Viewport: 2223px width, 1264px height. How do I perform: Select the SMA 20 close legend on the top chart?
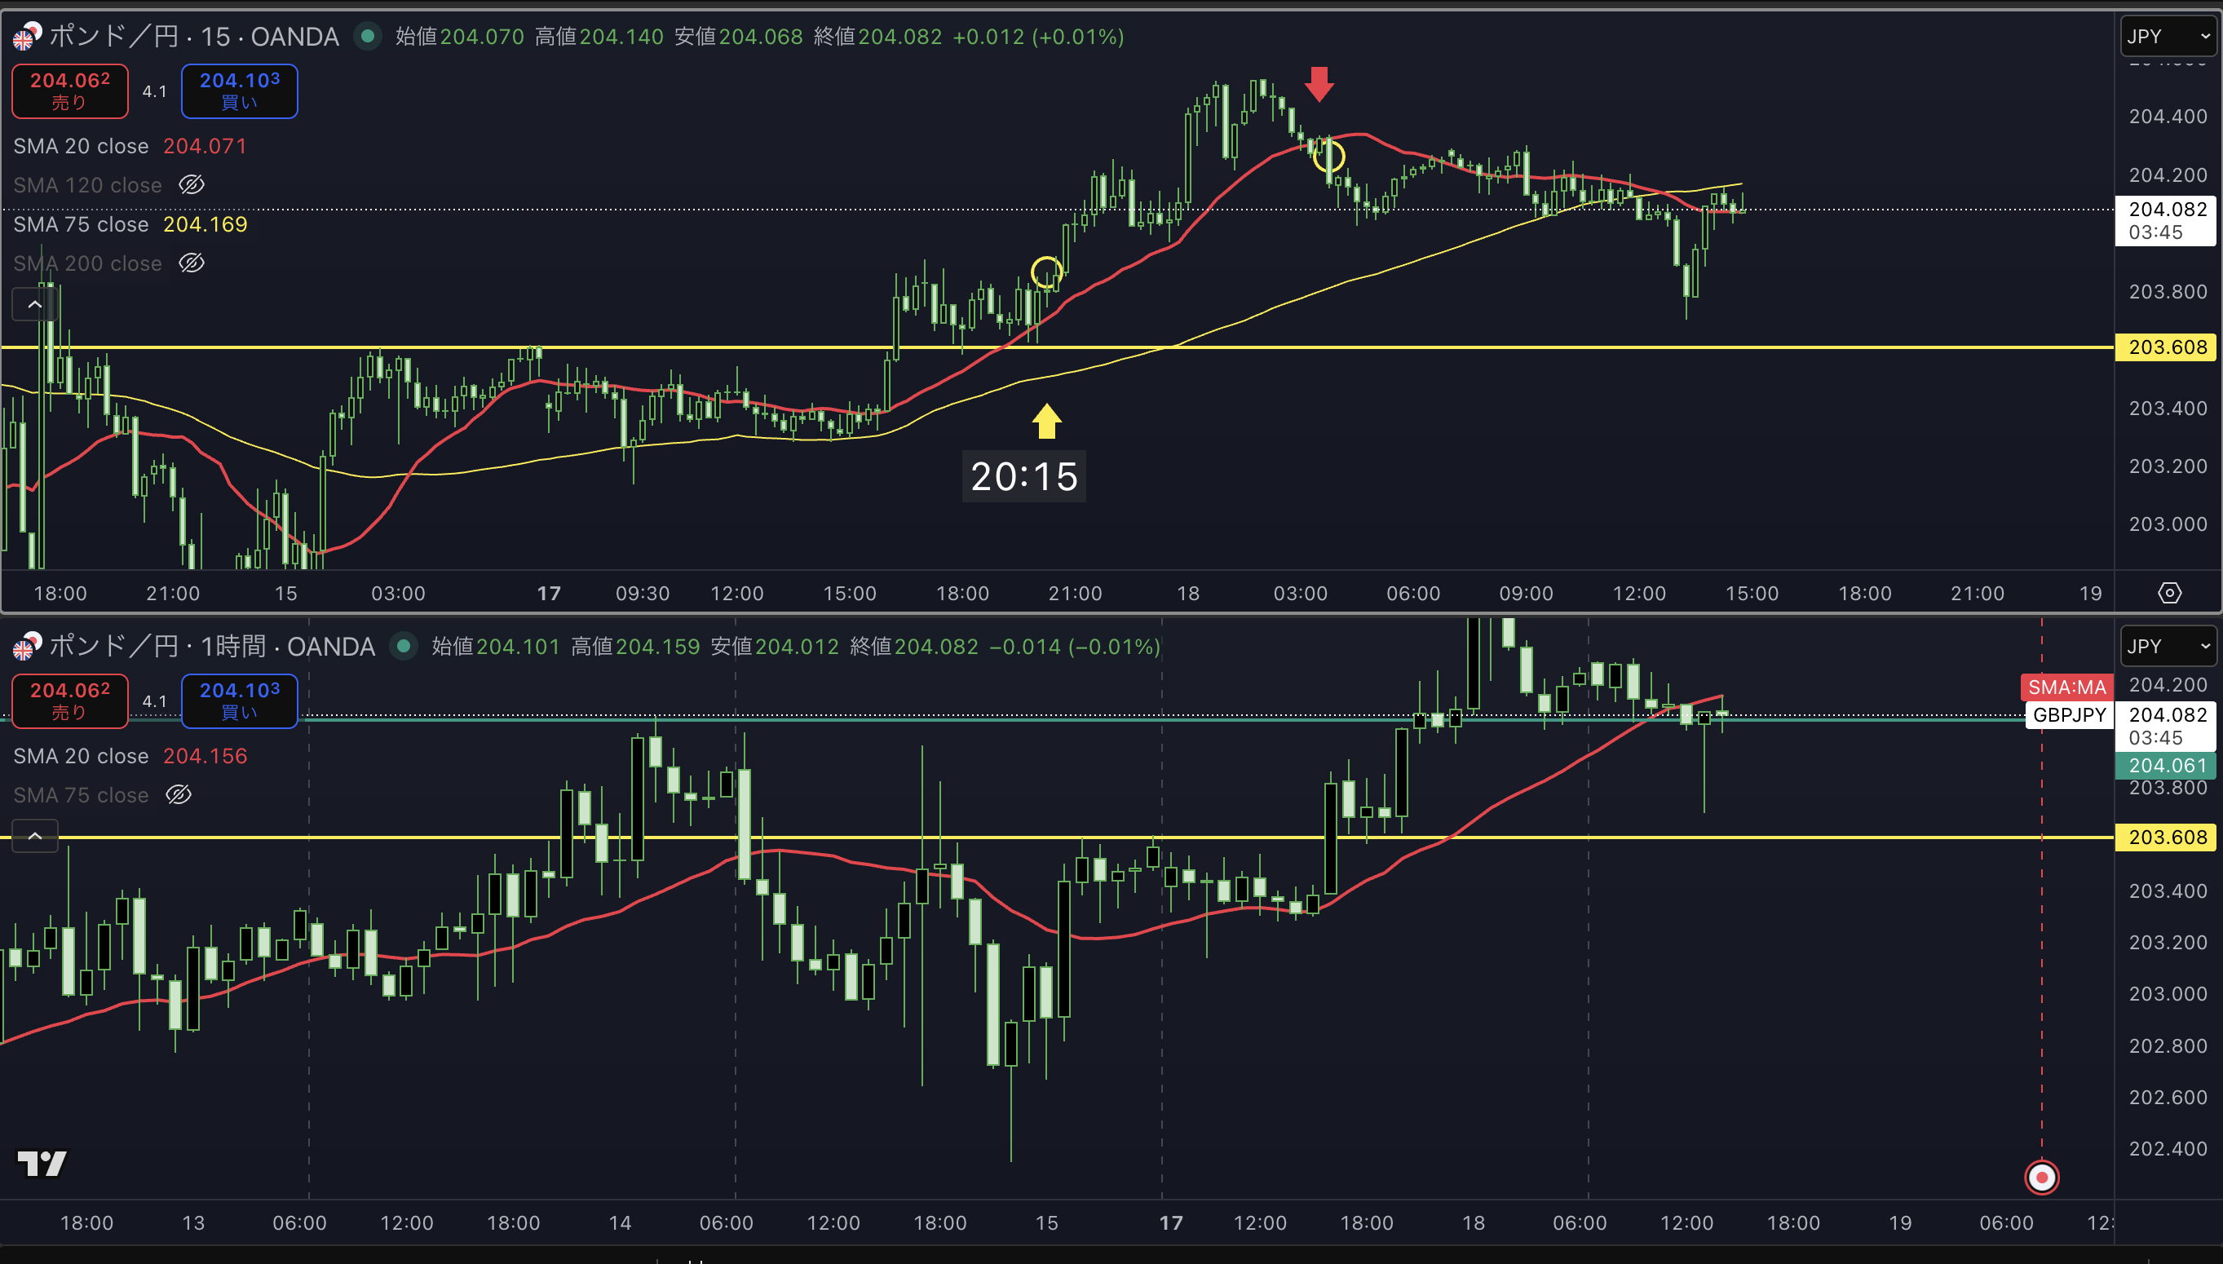tap(81, 146)
